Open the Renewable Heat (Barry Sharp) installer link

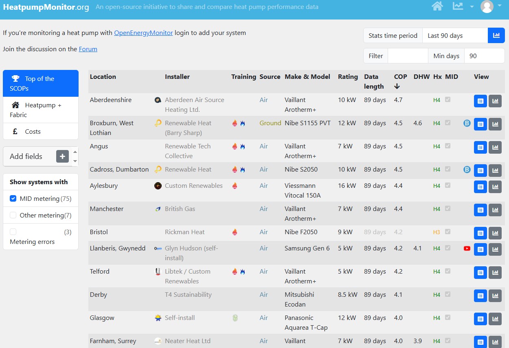point(188,128)
